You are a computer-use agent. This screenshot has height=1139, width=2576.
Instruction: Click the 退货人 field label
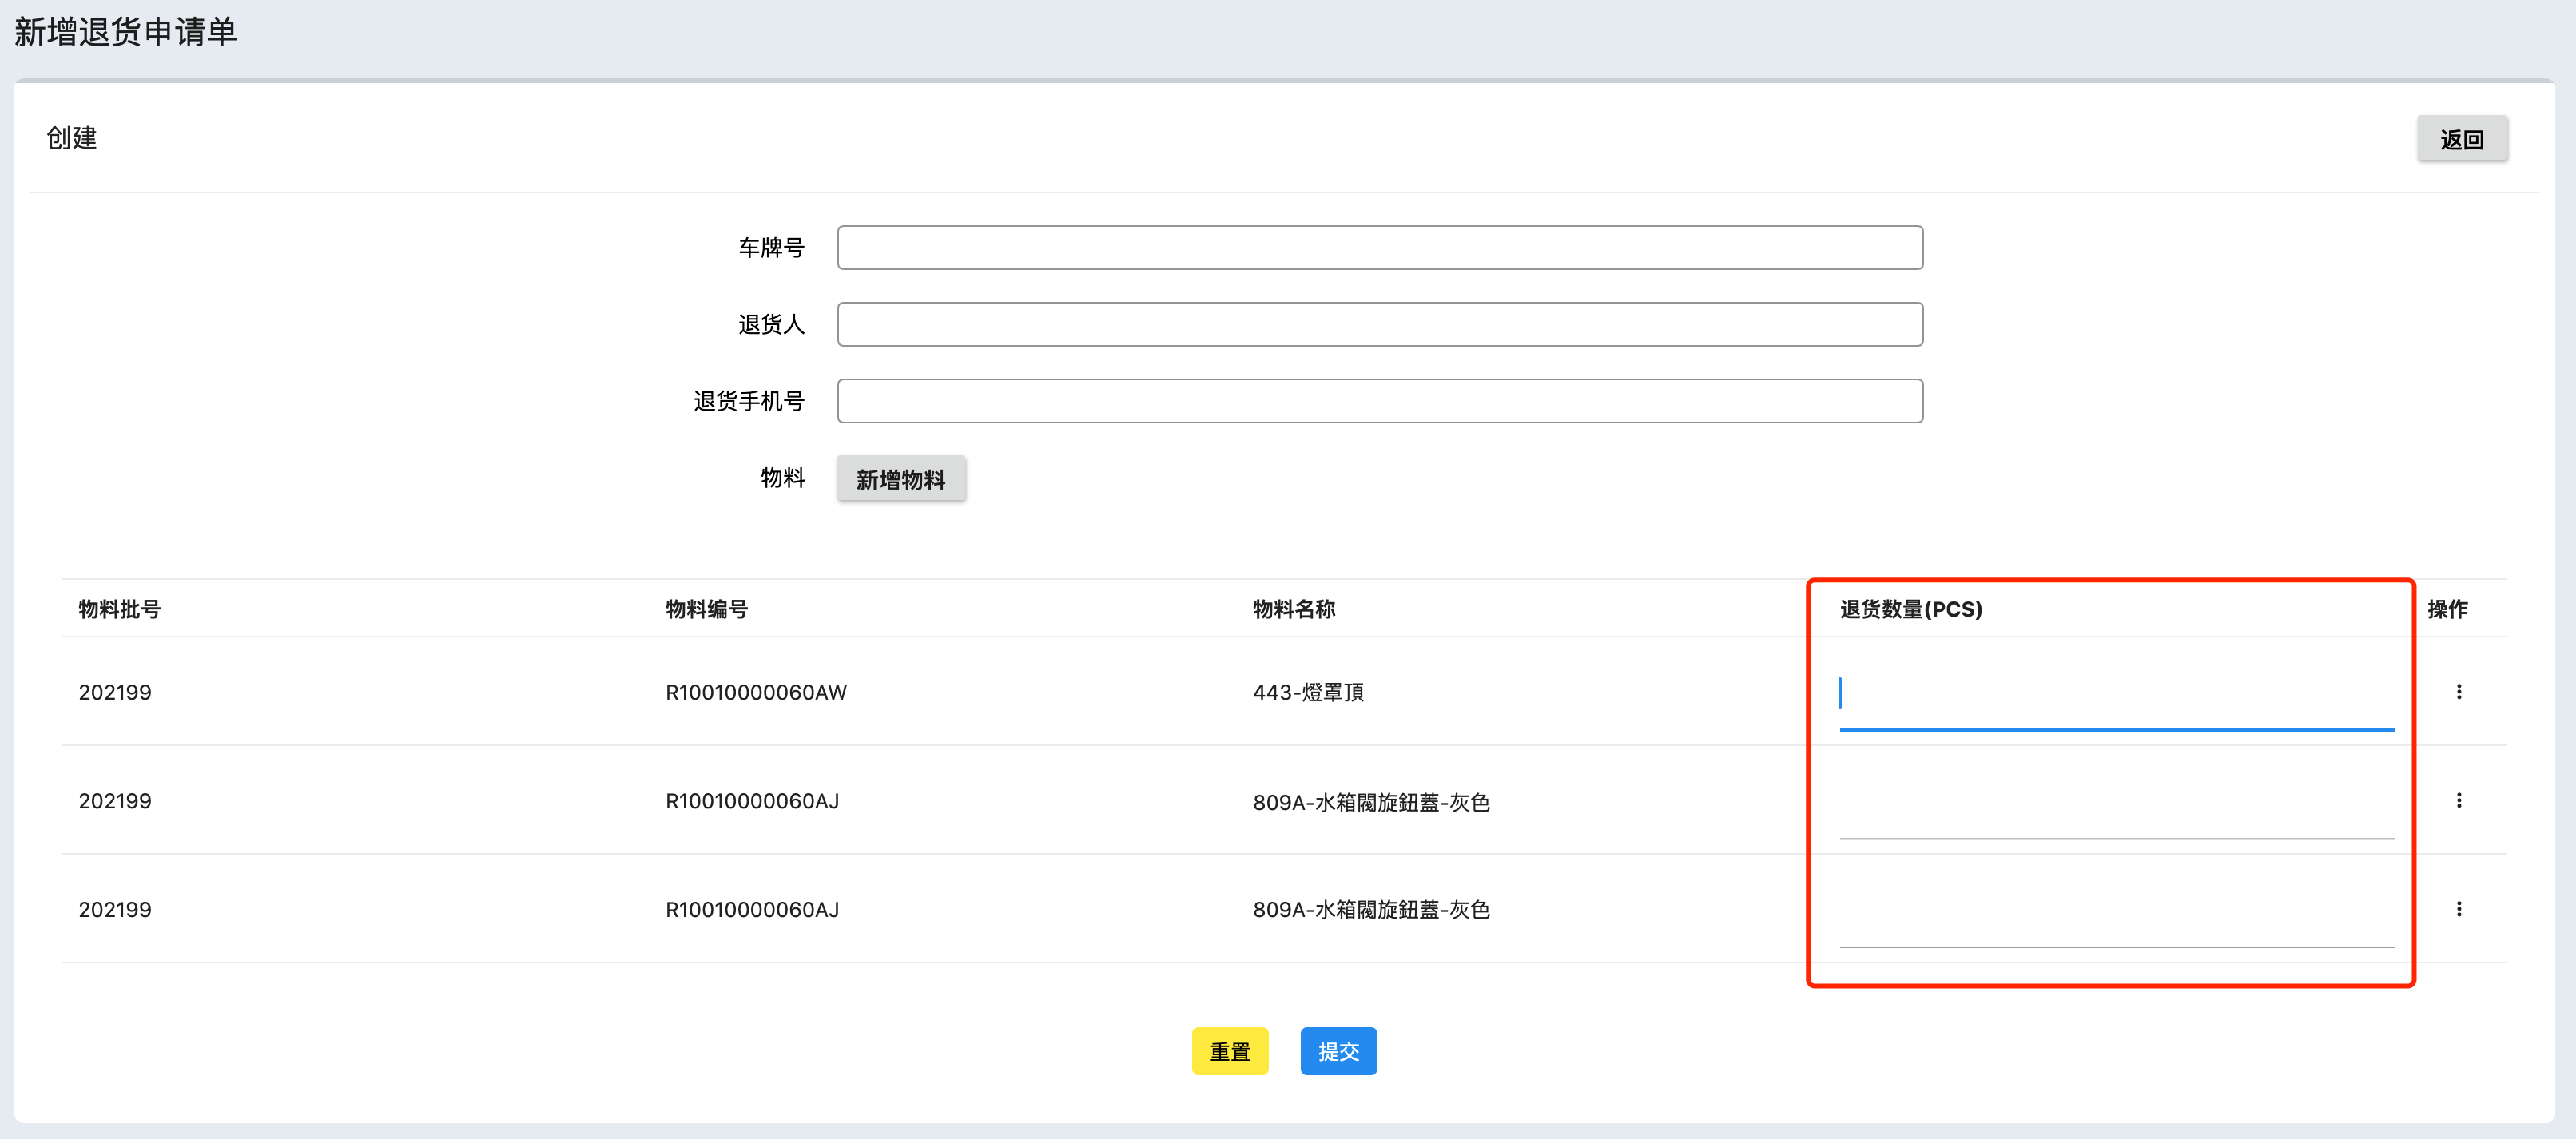tap(771, 324)
